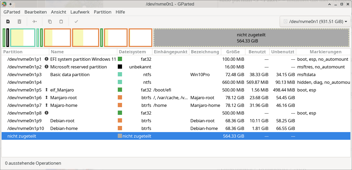
Task: Click the Name column header
Action: click(83, 52)
